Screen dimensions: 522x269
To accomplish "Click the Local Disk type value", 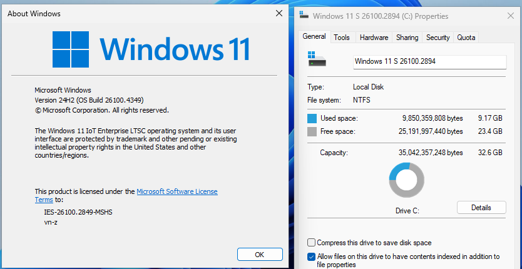I will [368, 87].
